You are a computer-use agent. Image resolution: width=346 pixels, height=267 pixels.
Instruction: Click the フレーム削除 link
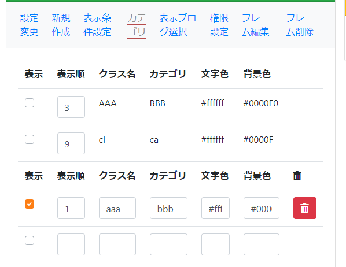click(x=300, y=25)
